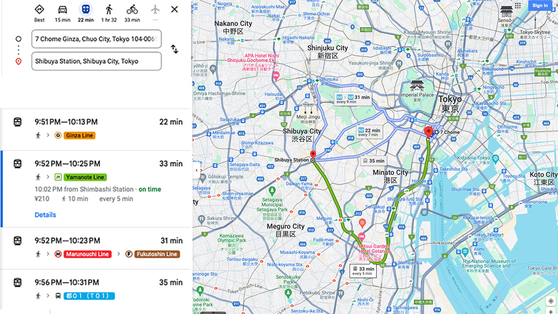Viewport: 558px width, 314px height.
Task: Click the Sensō-ji temple icon
Action: [x=506, y=11]
